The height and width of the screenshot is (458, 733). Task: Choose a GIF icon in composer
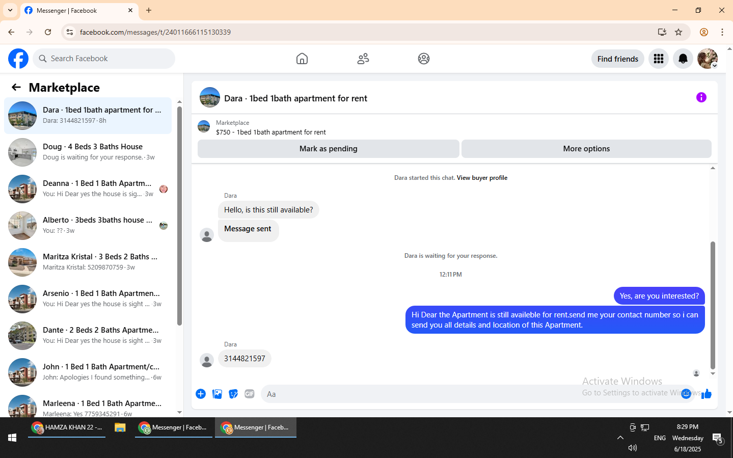pos(250,394)
